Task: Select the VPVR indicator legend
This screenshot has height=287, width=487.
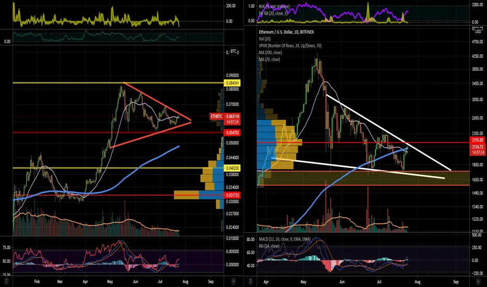Action: pyautogui.click(x=290, y=45)
